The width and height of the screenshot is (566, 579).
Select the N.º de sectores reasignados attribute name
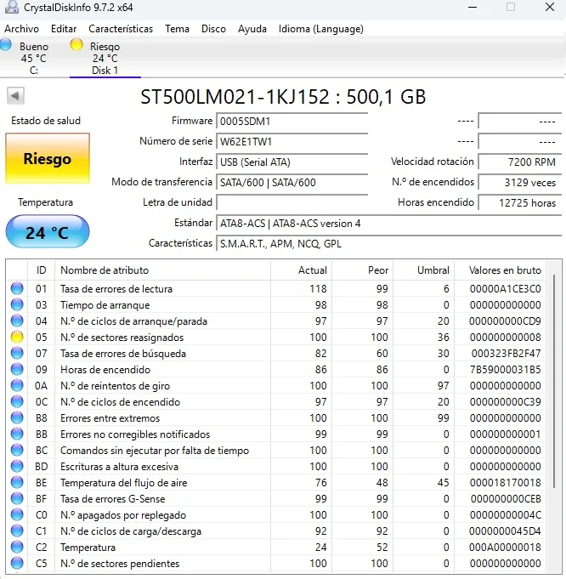pos(122,338)
